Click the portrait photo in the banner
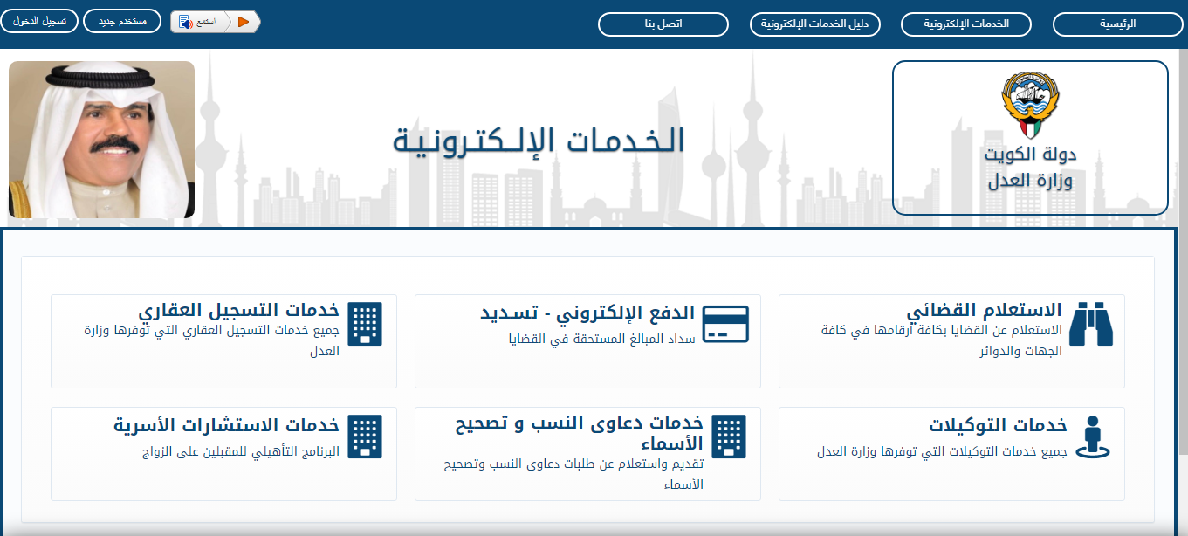 101,140
